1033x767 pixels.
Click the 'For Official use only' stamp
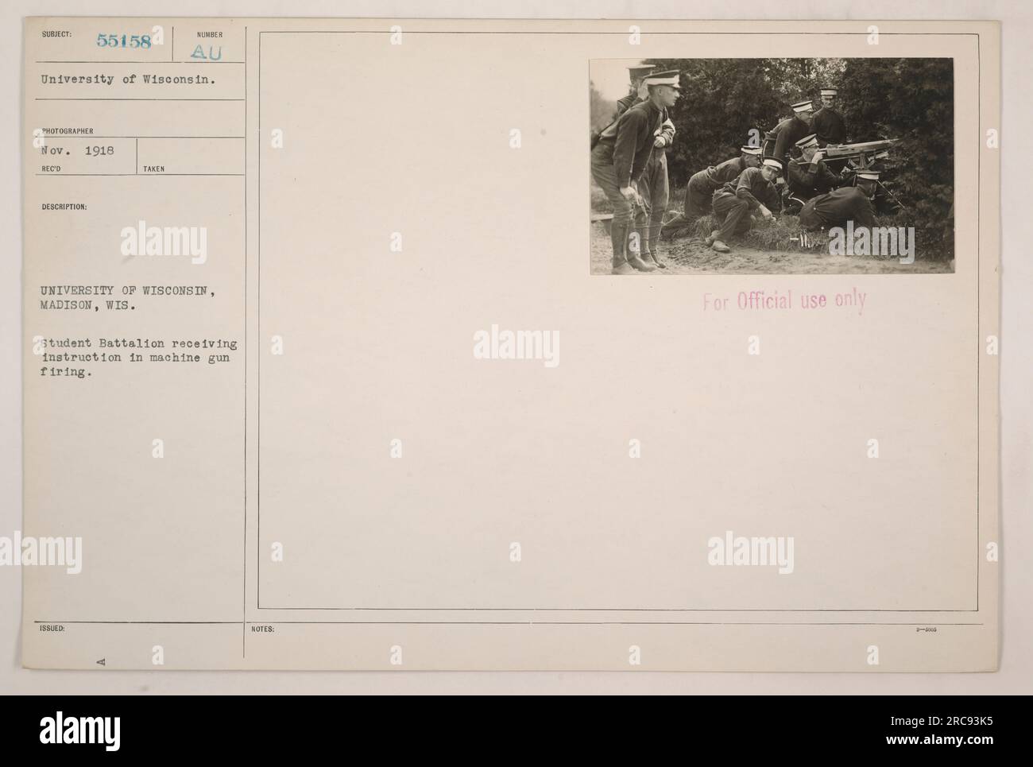point(784,301)
